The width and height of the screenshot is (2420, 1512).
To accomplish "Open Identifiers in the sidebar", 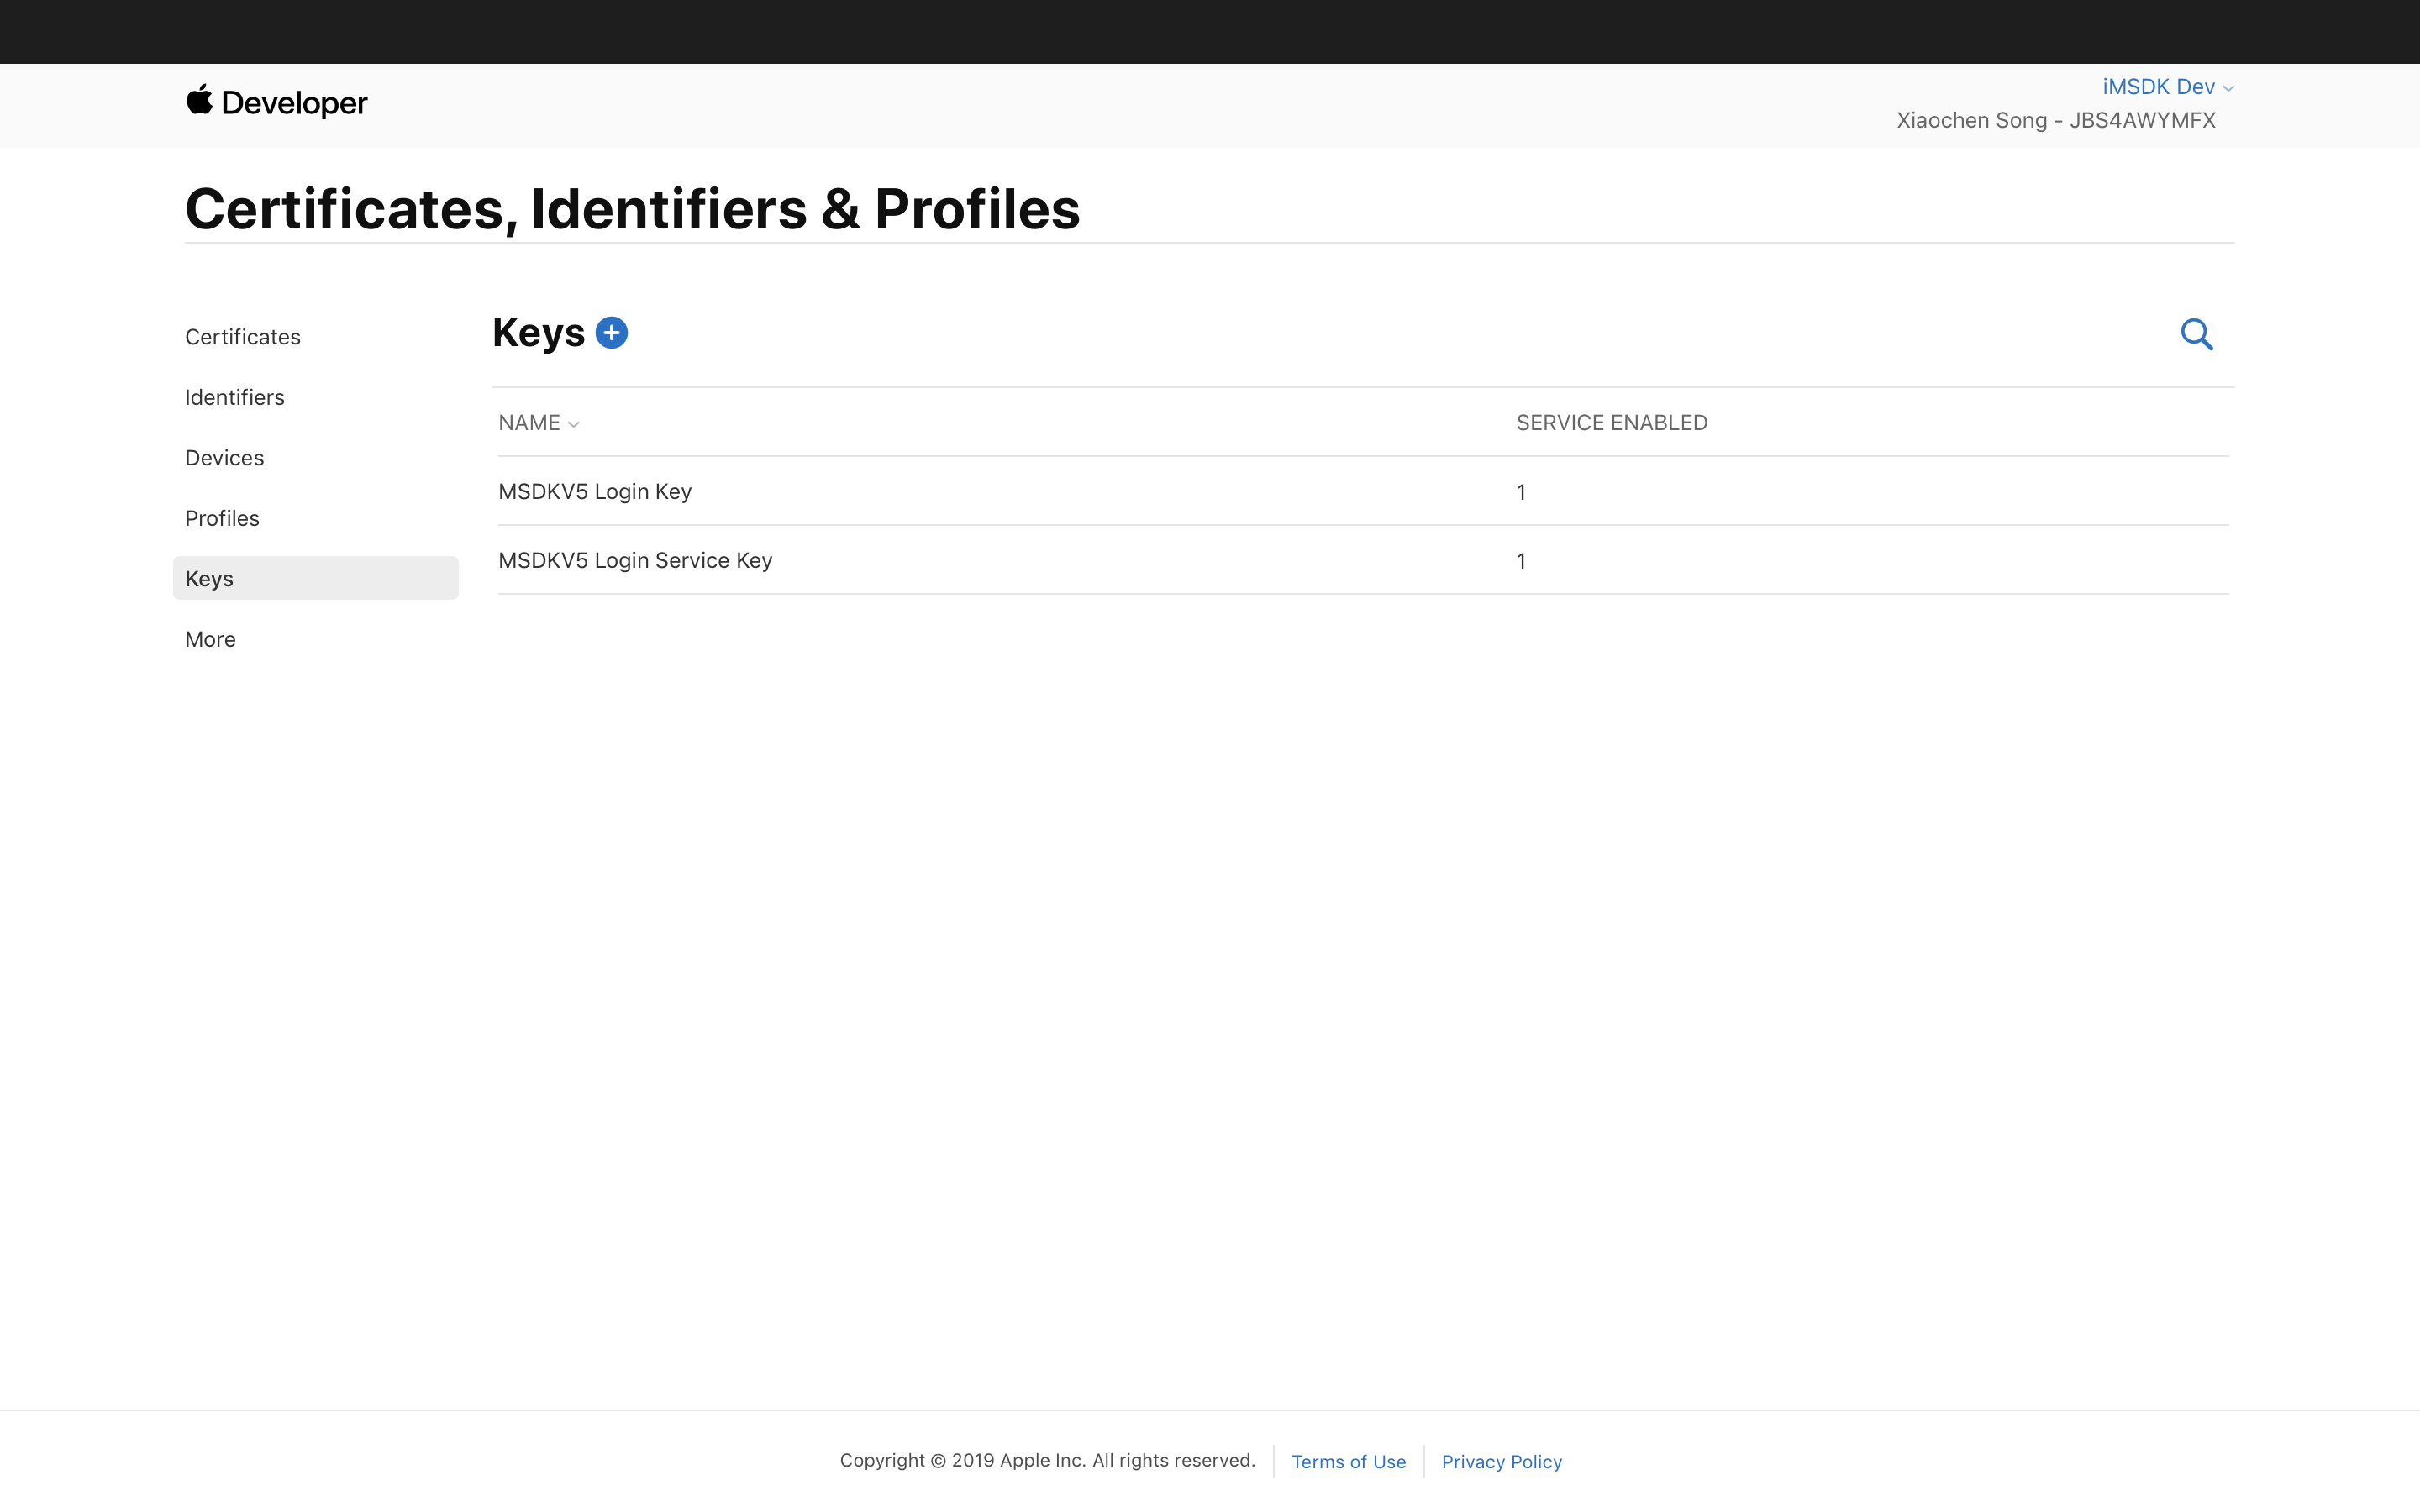I will click(x=235, y=397).
